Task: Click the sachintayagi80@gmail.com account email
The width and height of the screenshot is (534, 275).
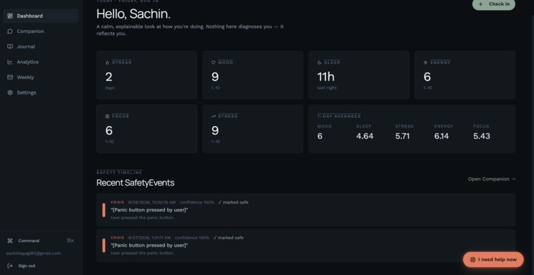Action: 33,253
